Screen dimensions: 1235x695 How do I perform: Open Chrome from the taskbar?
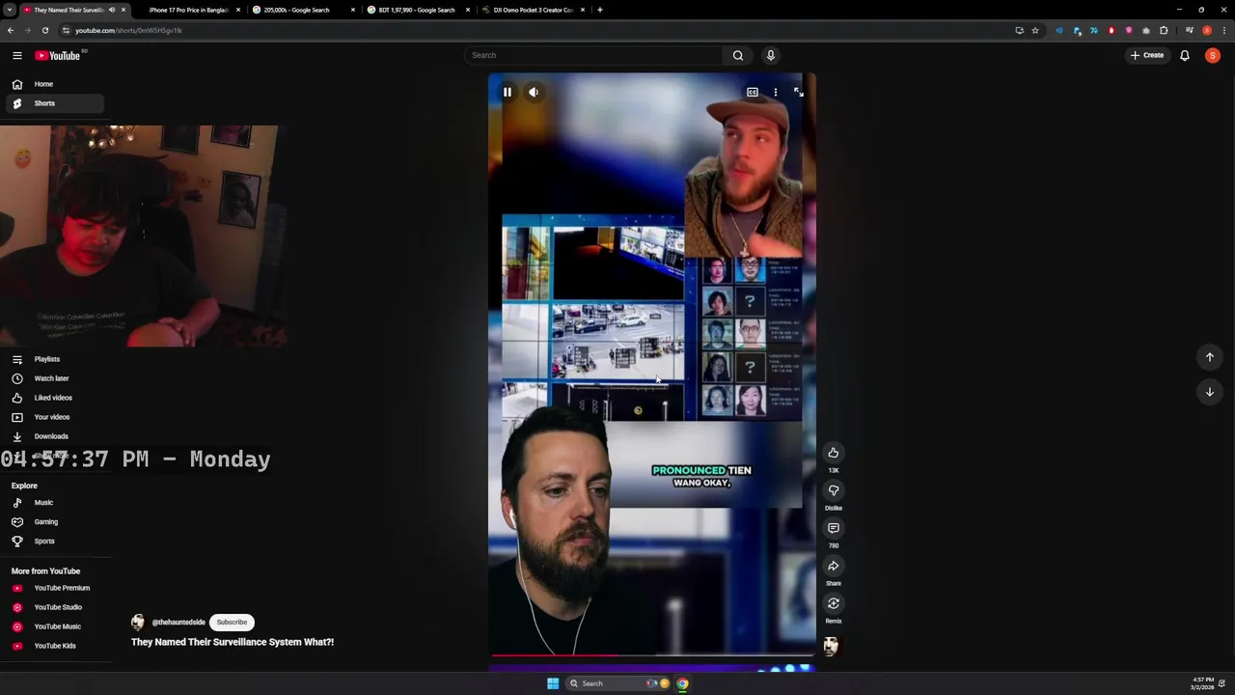click(x=682, y=683)
